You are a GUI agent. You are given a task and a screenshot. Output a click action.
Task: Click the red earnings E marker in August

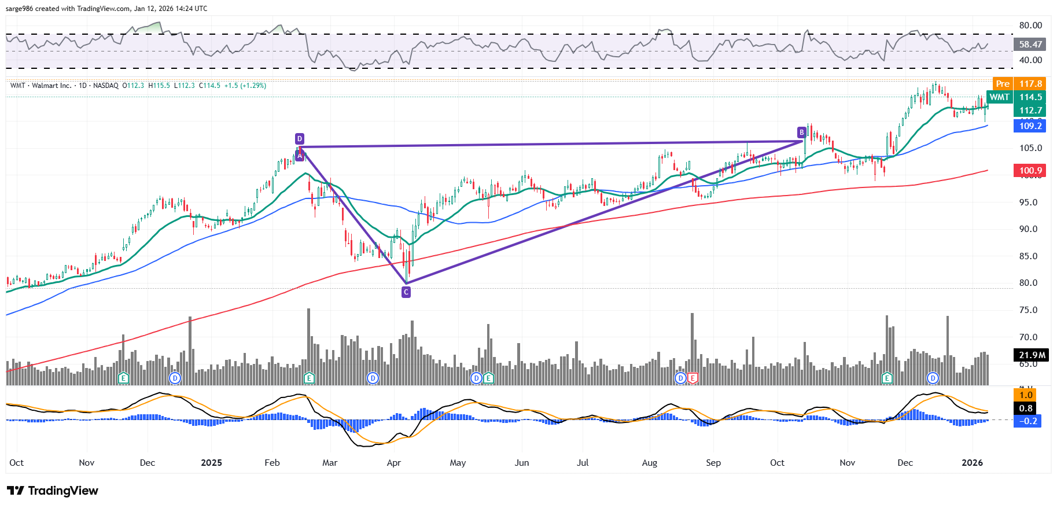(693, 378)
